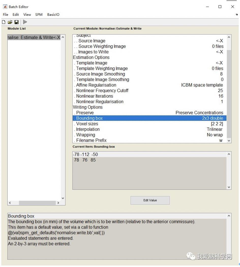Select the Estimation Options header

pyautogui.click(x=149, y=57)
